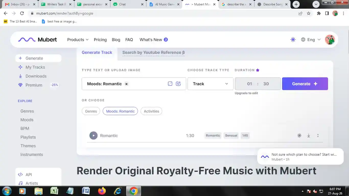Open Playlists in the sidebar
Viewport: 349px width, 196px height.
tap(28, 137)
